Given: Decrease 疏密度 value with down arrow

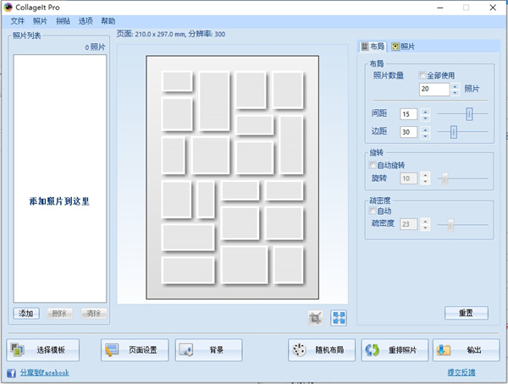Looking at the screenshot, I should (x=425, y=228).
